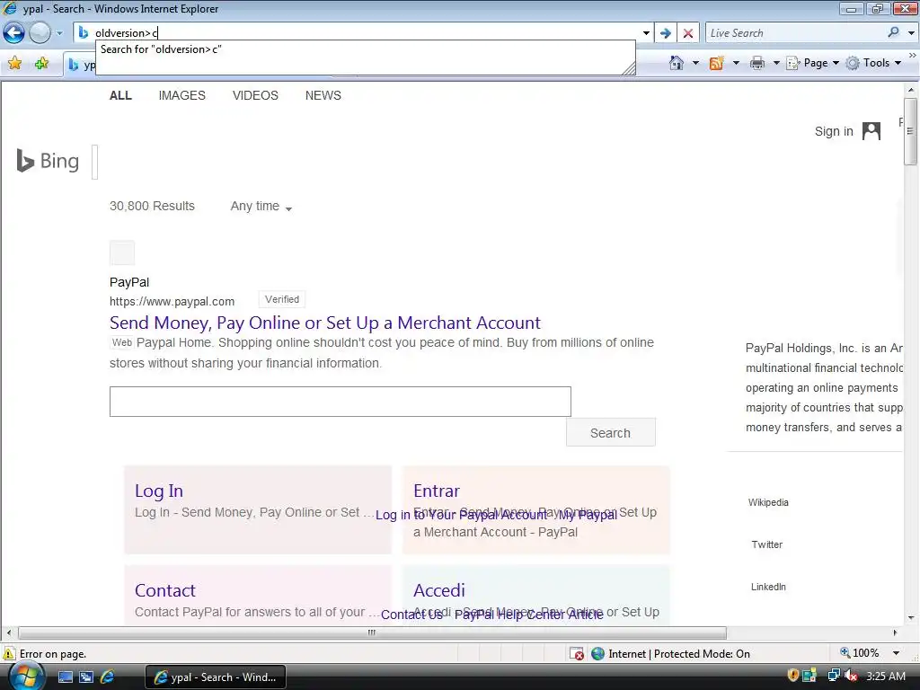Image resolution: width=920 pixels, height=690 pixels.
Task: Open the Twitter link in sidebar
Action: [767, 544]
